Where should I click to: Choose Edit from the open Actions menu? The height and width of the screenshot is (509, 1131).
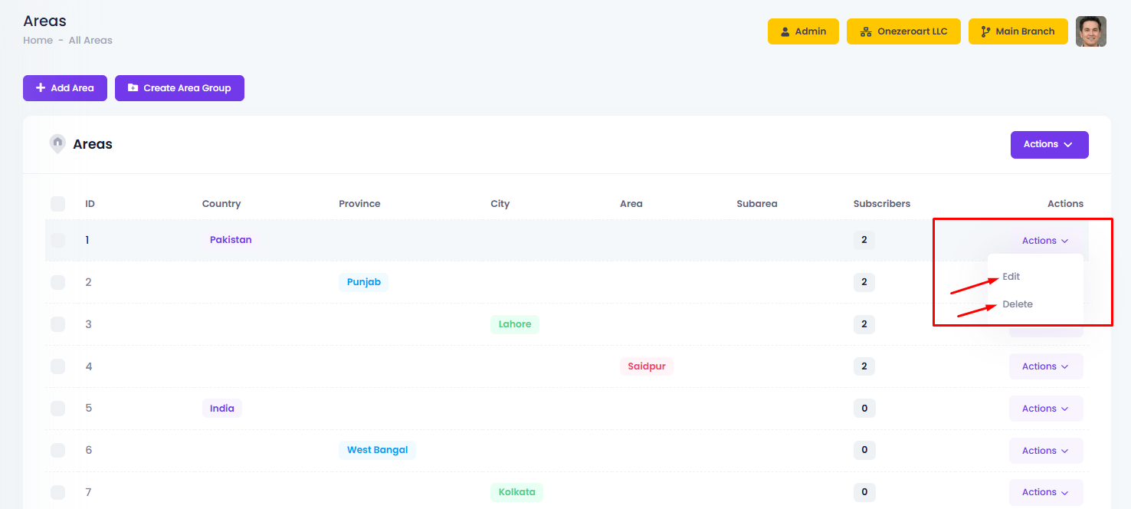point(1011,277)
